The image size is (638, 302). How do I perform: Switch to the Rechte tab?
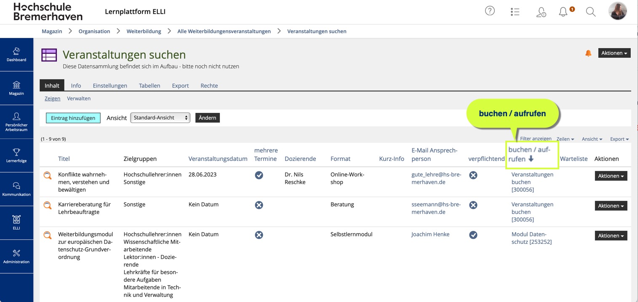(209, 86)
